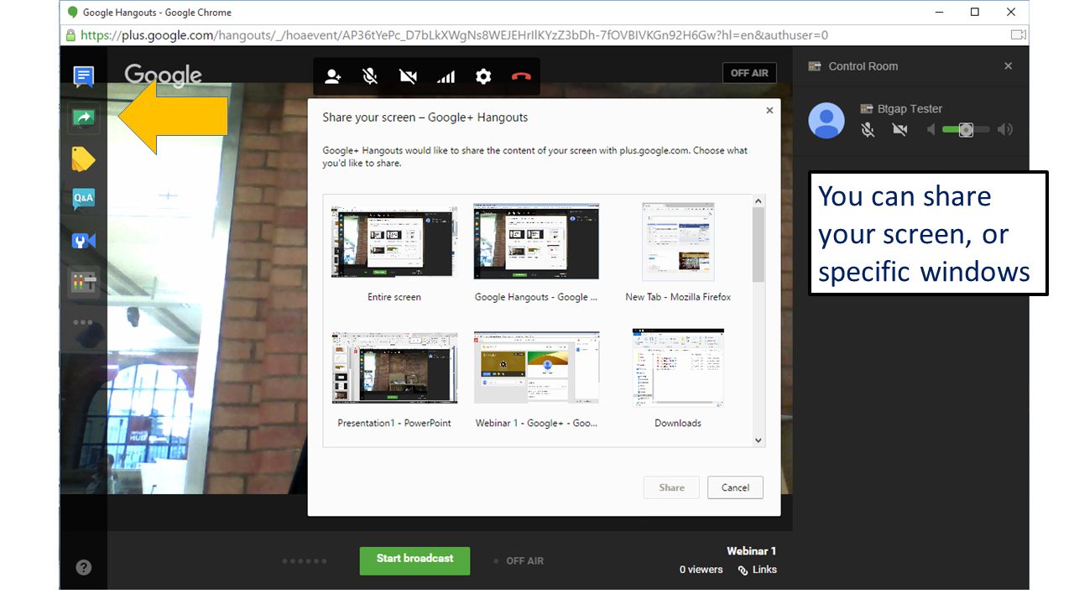The height and width of the screenshot is (604, 1074).
Task: Click the Share button in dialog
Action: click(671, 487)
